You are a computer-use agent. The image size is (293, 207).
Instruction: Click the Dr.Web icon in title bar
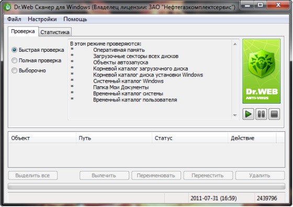(x=8, y=7)
